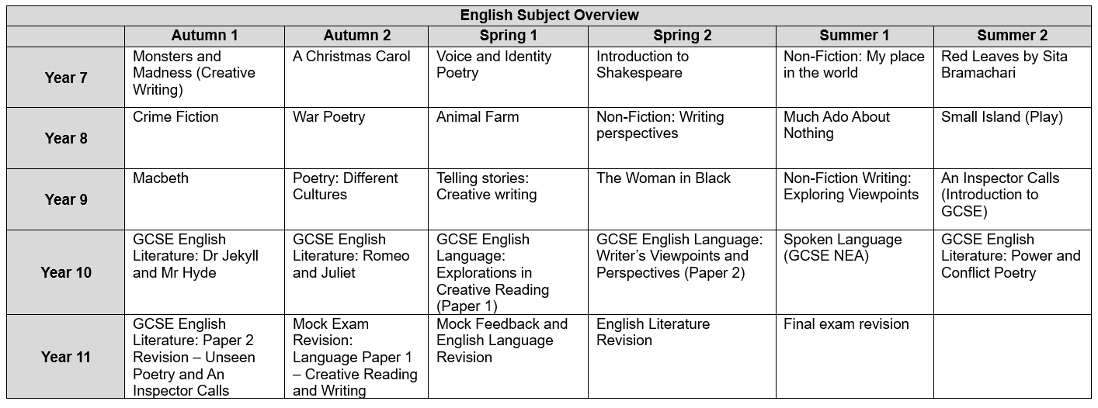Select the Year 7 row header
This screenshot has width=1098, height=408.
(x=66, y=78)
